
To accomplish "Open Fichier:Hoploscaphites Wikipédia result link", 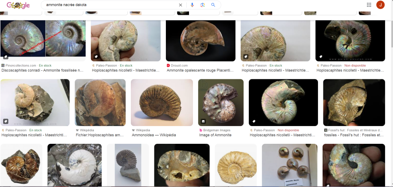I will click(99, 135).
